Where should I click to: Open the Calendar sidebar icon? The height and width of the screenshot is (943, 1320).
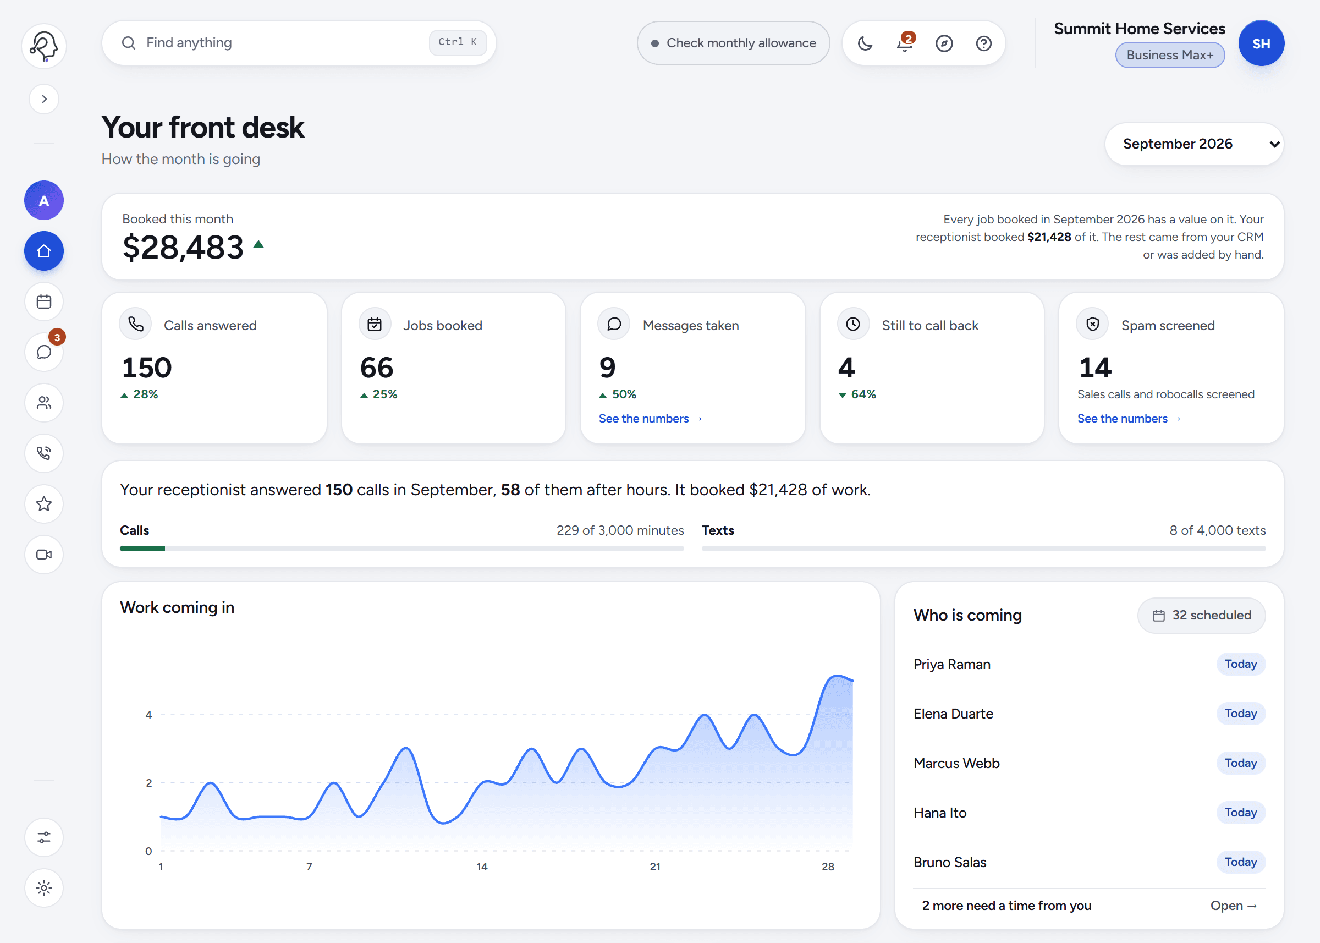tap(44, 301)
